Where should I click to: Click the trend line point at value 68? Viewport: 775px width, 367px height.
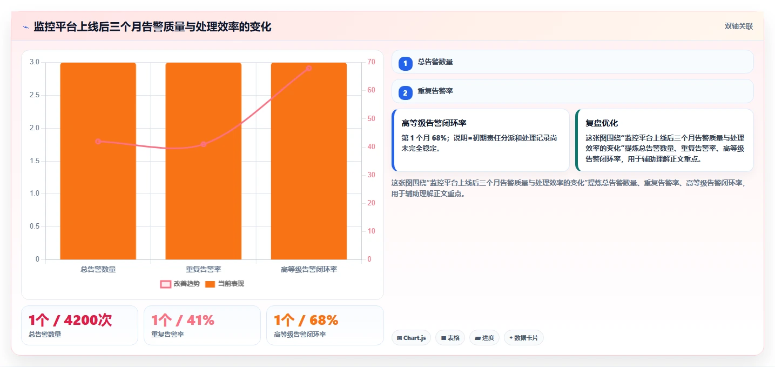click(309, 68)
